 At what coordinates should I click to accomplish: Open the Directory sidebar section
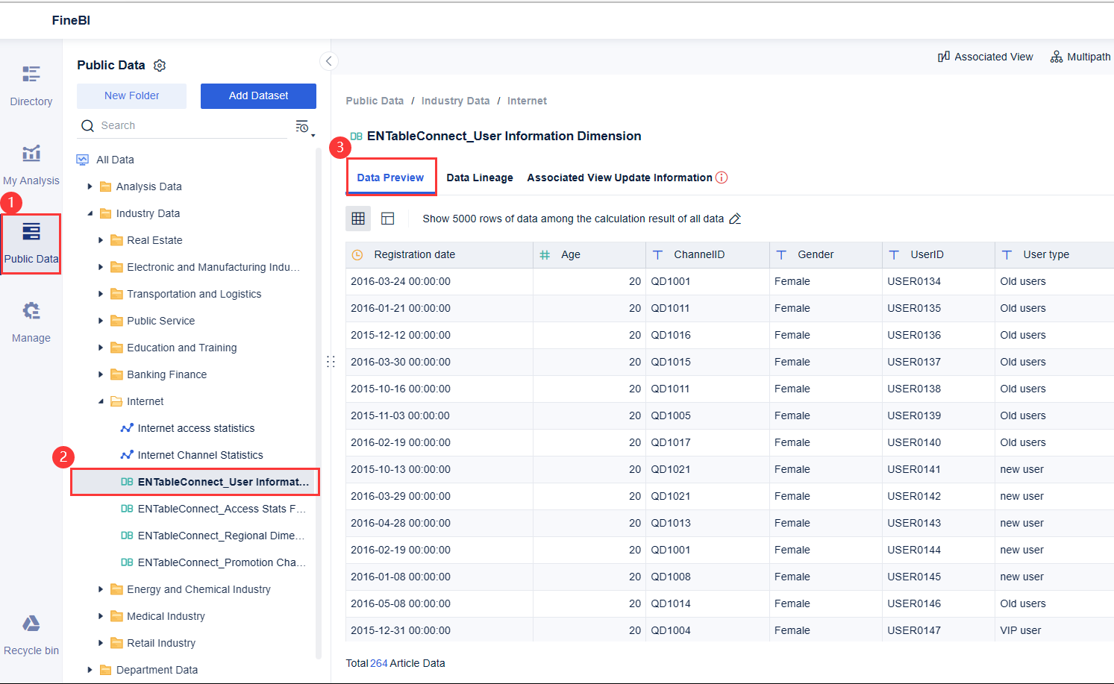point(31,86)
